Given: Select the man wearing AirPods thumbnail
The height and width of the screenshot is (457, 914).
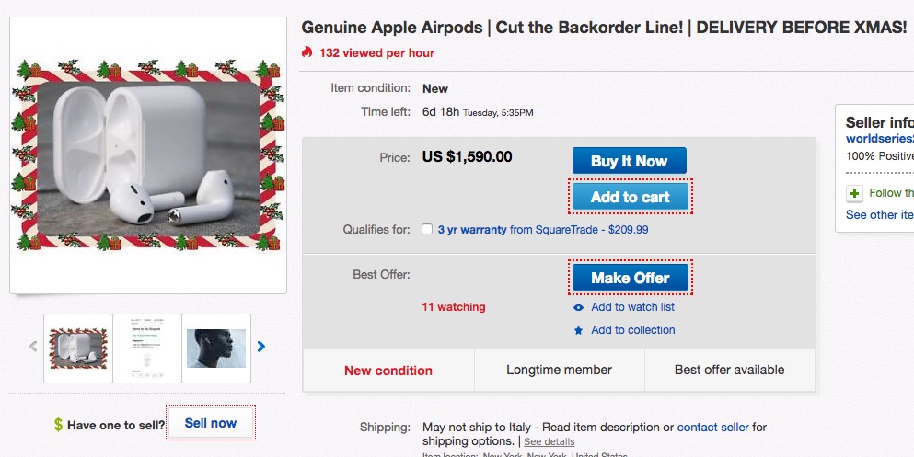Looking at the screenshot, I should [216, 348].
